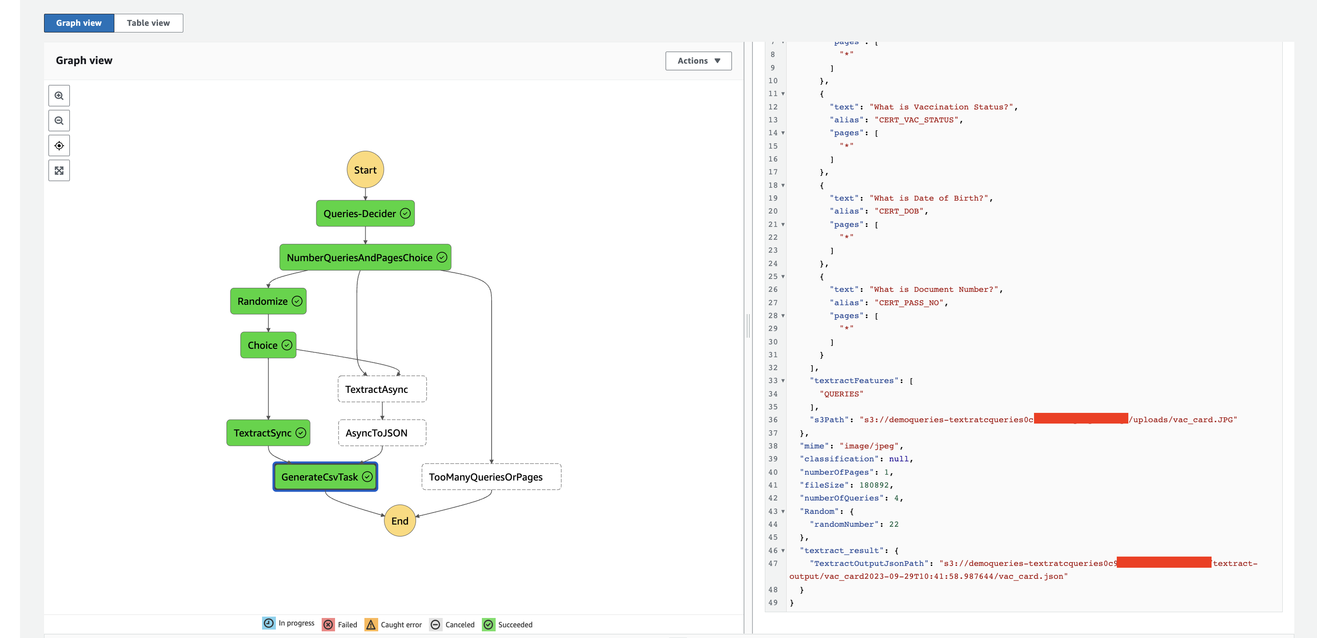The width and height of the screenshot is (1317, 638).
Task: Select the TextractAsync state node
Action: (381, 390)
